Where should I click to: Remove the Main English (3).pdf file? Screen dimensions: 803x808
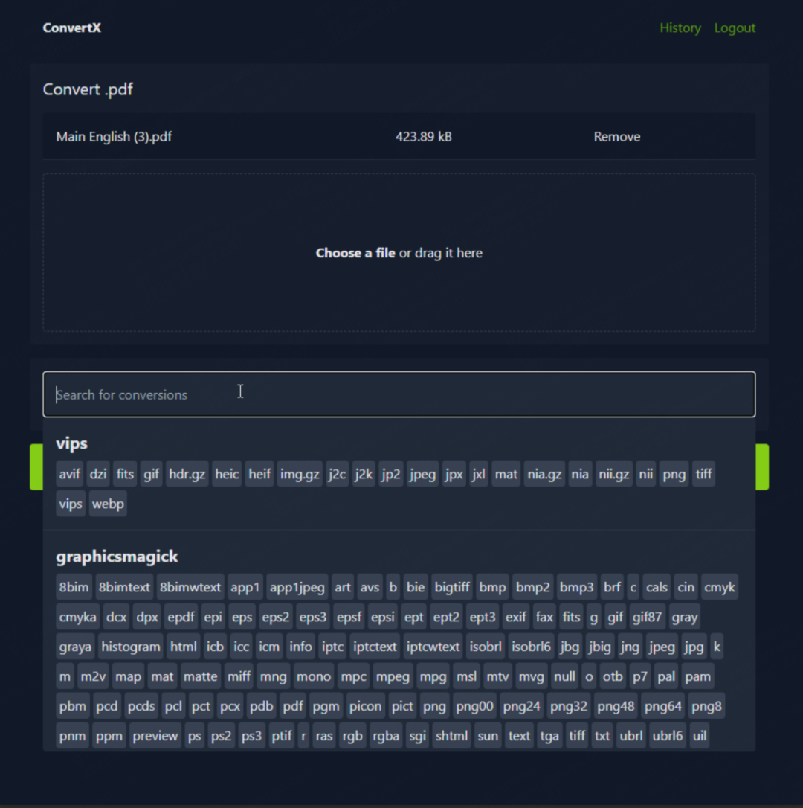coord(616,137)
